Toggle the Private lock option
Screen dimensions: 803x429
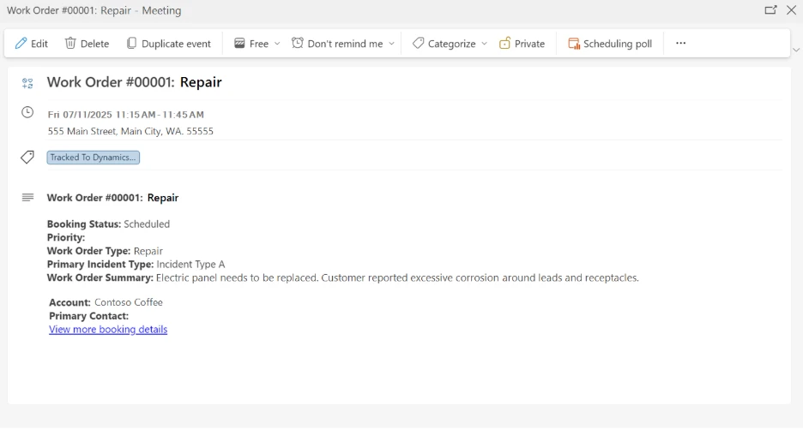[x=522, y=44]
